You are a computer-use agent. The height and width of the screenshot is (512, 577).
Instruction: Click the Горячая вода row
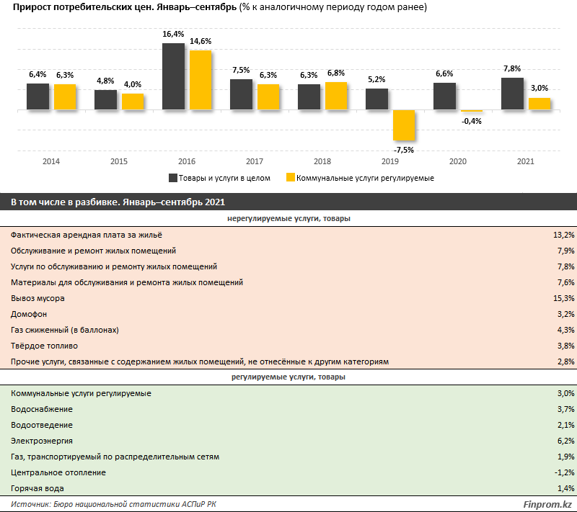tap(288, 488)
